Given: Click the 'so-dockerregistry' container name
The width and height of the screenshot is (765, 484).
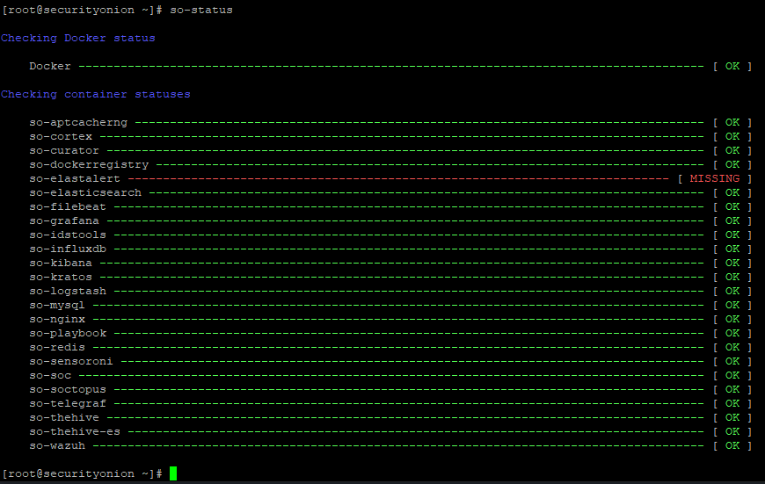Looking at the screenshot, I should tap(89, 165).
